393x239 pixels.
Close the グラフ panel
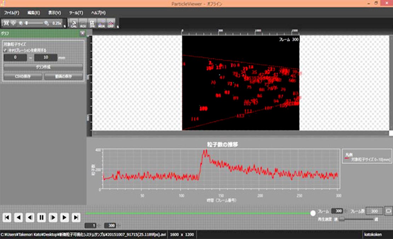(82, 33)
